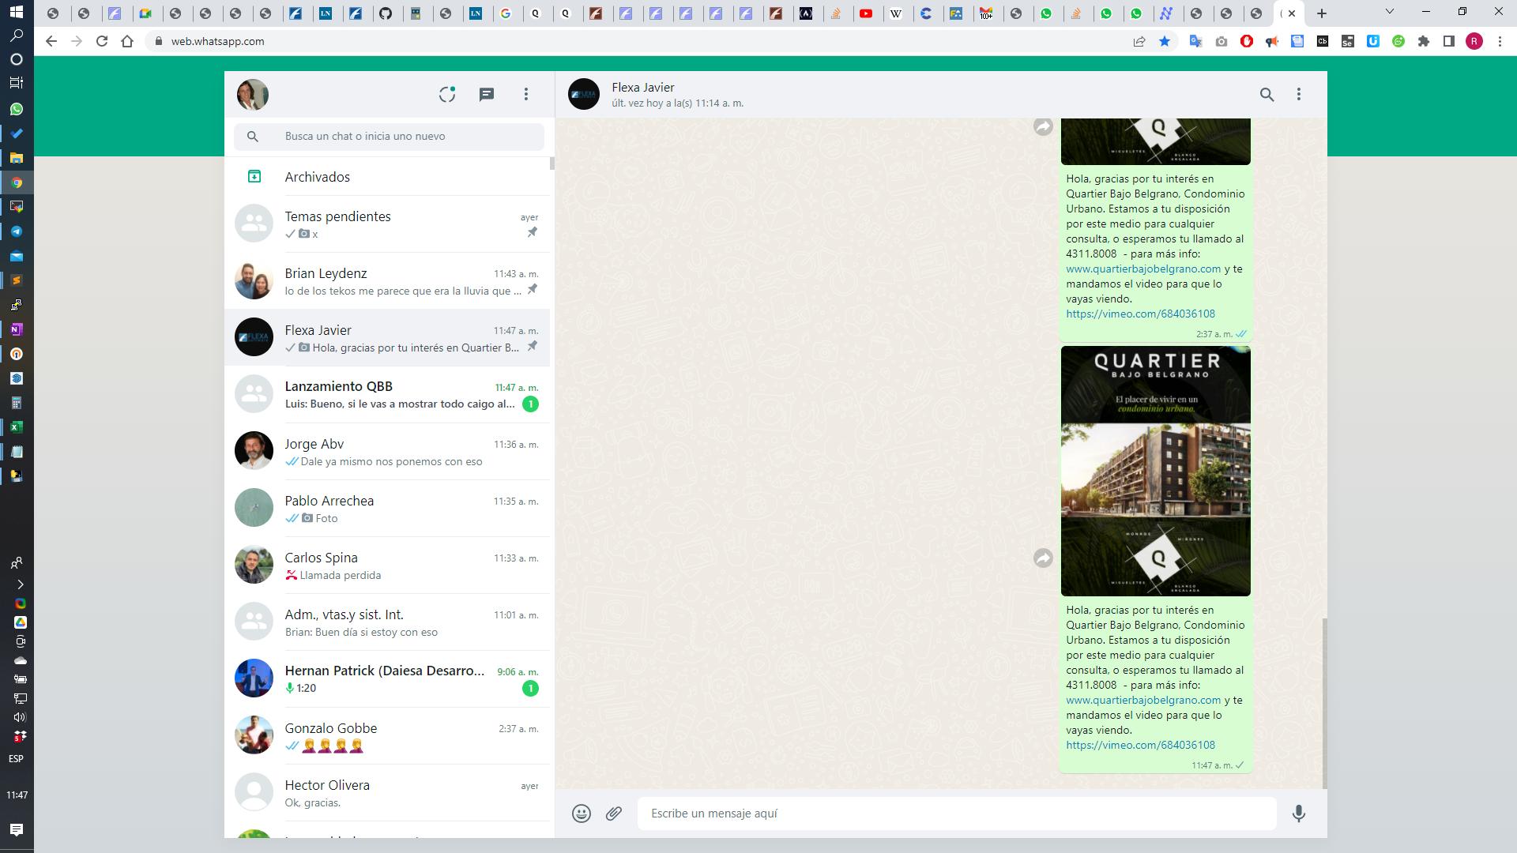
Task: Click the 'Escribe un mensaje aquí' box
Action: (x=957, y=813)
